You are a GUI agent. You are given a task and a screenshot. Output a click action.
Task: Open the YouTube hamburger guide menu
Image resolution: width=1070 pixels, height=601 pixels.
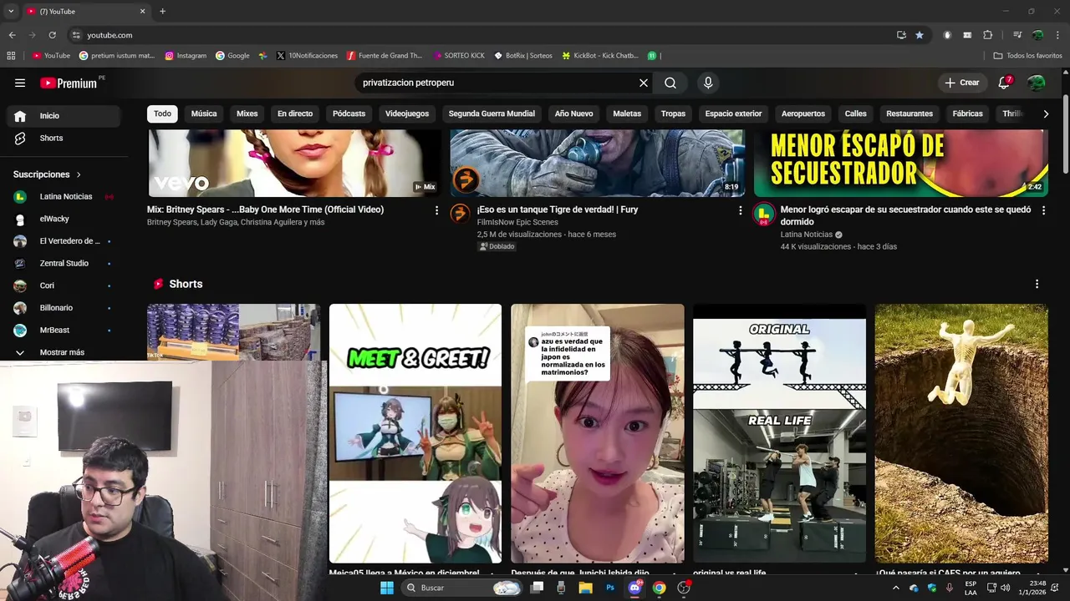(20, 83)
